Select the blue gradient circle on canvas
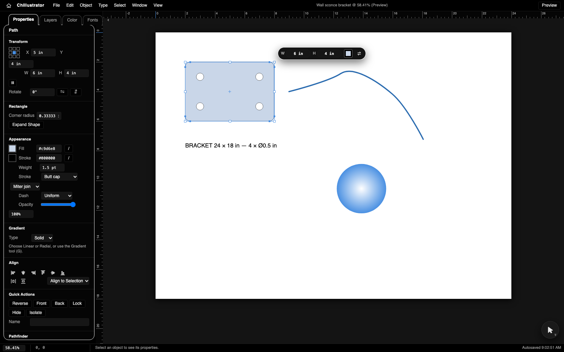The image size is (564, 352). (x=361, y=189)
